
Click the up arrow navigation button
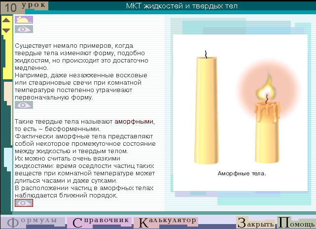6,20
